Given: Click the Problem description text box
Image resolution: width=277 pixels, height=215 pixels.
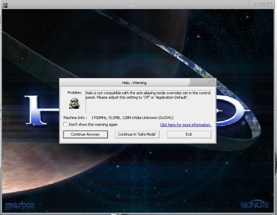Looking at the screenshot, I should [148, 101].
